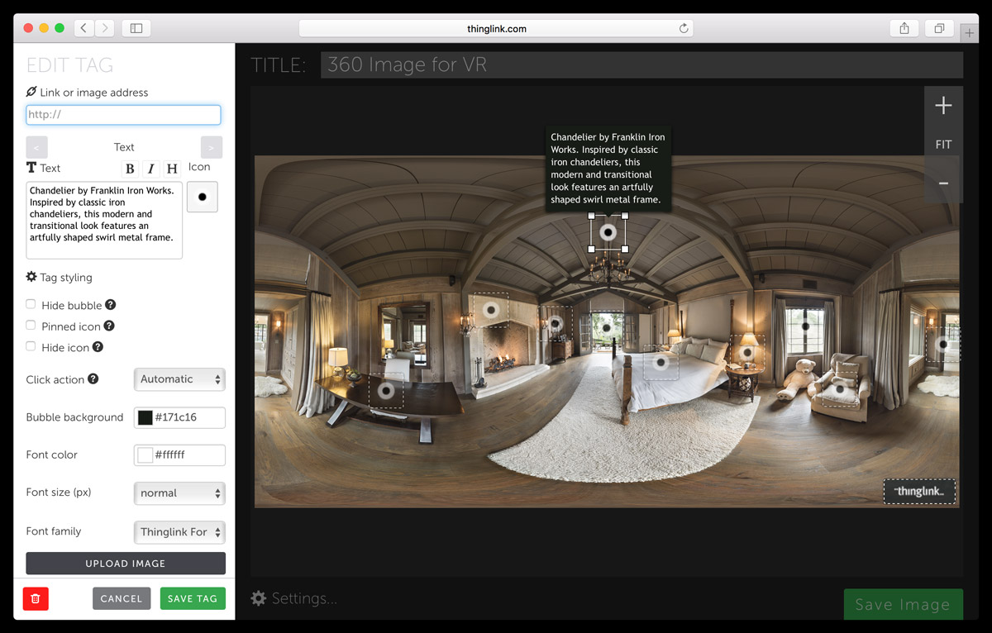Open the Font family dropdown
This screenshot has height=633, width=992.
[x=179, y=532]
